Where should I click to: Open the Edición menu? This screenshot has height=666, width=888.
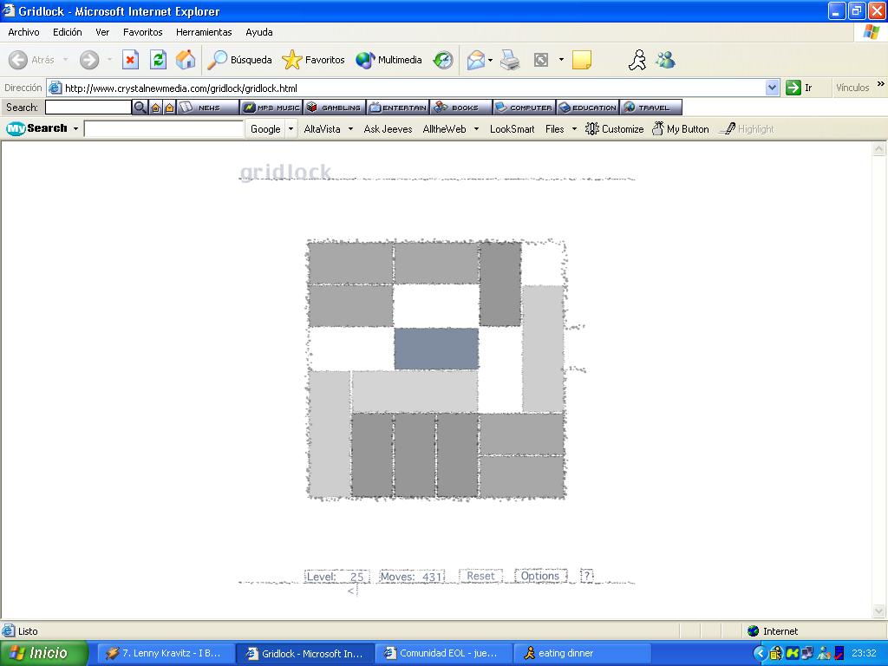tap(68, 32)
